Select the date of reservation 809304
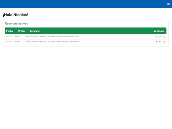172x129 pixels. click(9, 42)
